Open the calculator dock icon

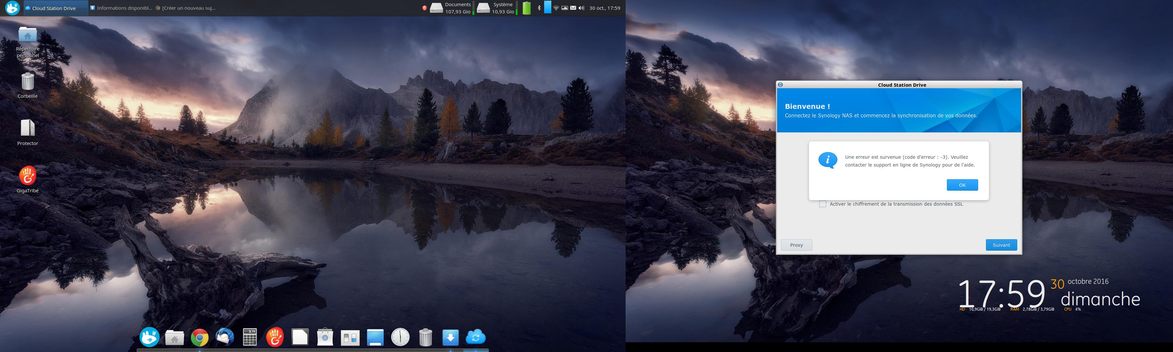click(x=250, y=337)
